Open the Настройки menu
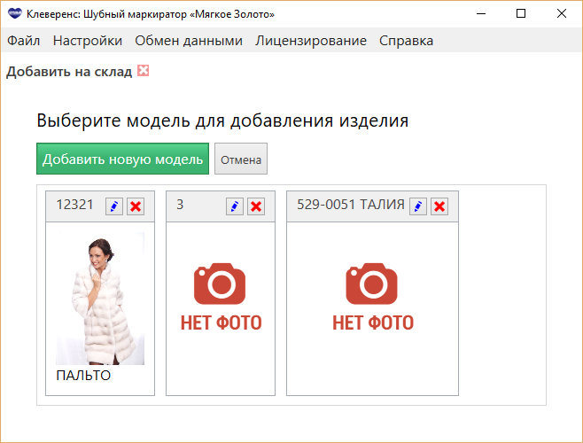Viewport: 583px width, 443px height. 88,41
